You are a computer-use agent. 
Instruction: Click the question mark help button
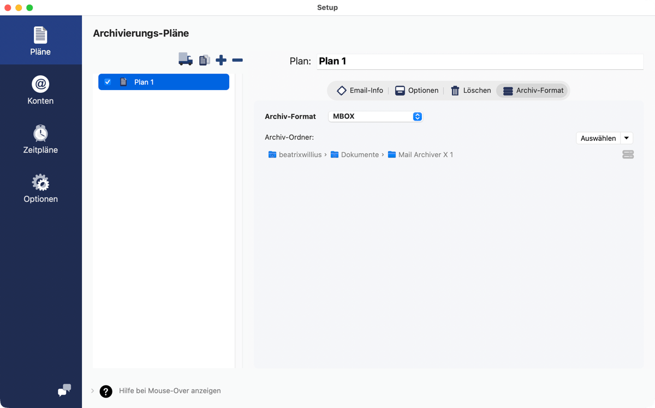pos(106,391)
